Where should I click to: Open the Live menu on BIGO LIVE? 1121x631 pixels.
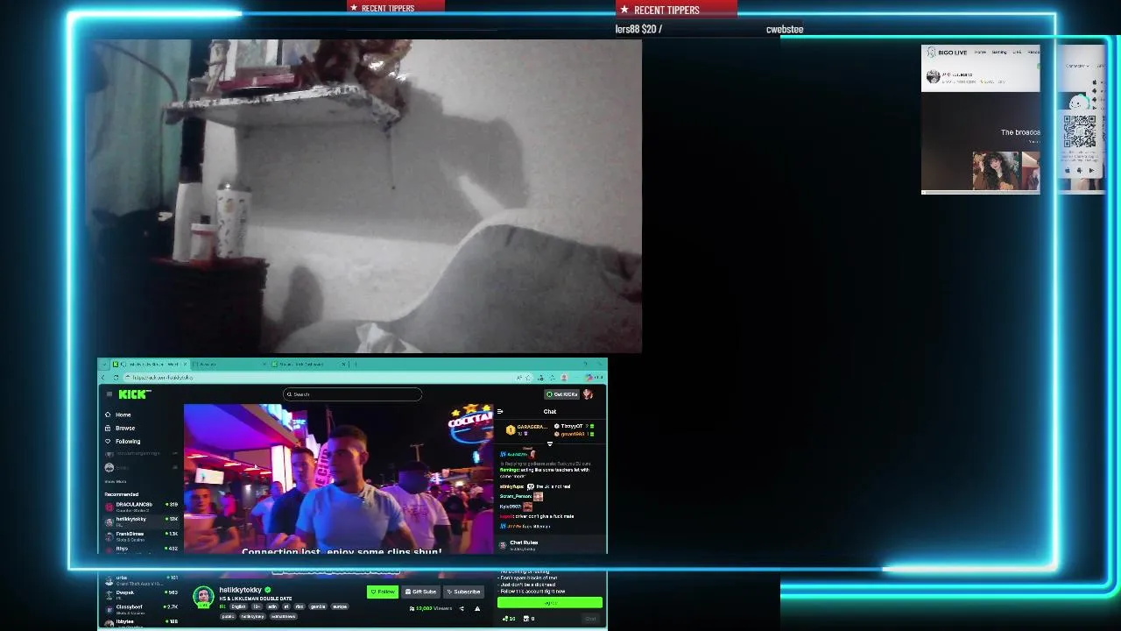coord(1017,53)
